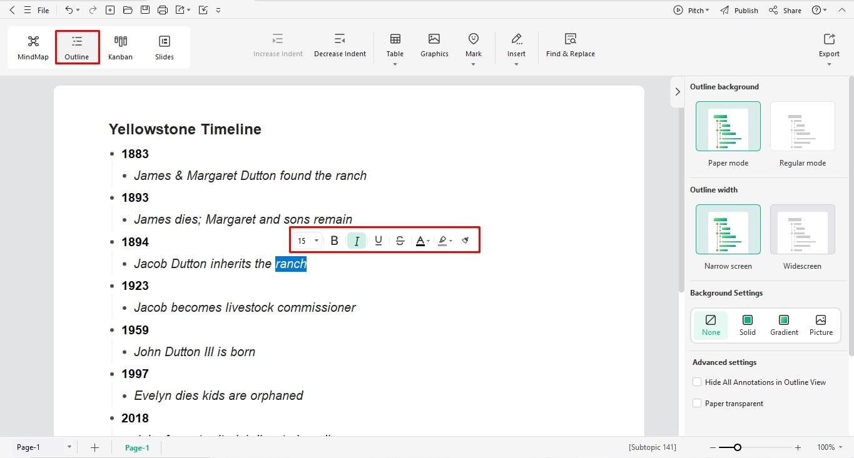This screenshot has height=458, width=854.
Task: Click 'James dies; Margaret and sons remain'
Action: pos(243,219)
